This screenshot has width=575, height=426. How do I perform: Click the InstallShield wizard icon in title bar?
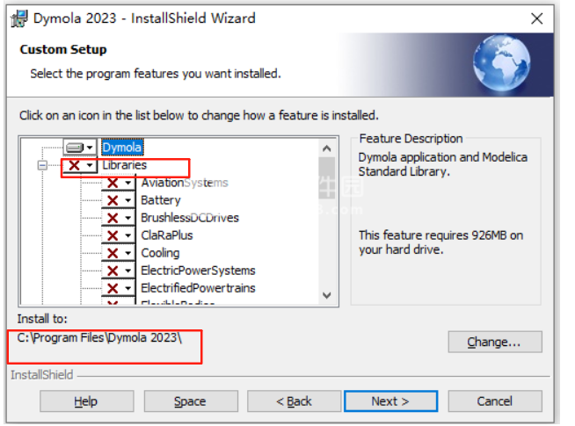[18, 18]
